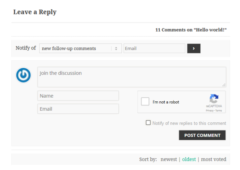Viewport: 240px width, 170px height.
Task: Submit subscription with the arrow button
Action: pyautogui.click(x=194, y=48)
